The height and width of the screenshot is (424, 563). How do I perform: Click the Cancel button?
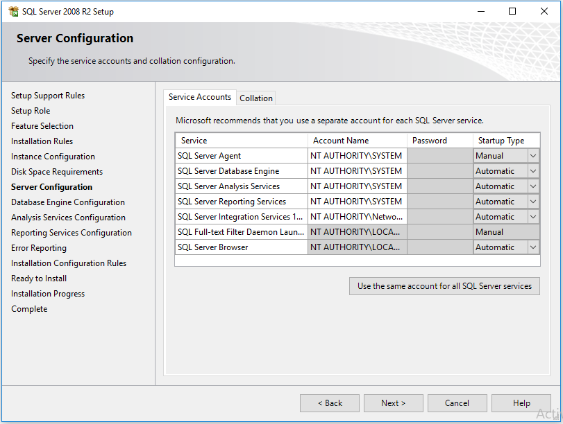coord(457,403)
